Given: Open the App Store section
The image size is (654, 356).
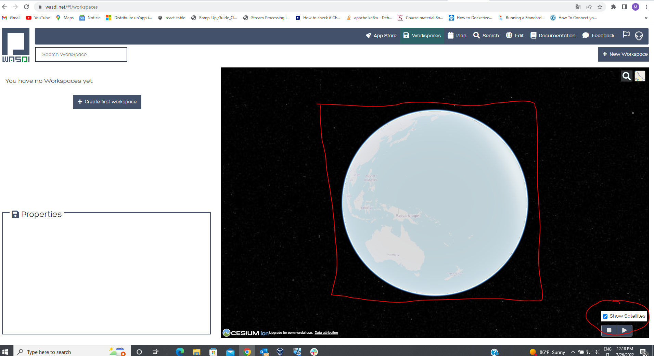Looking at the screenshot, I should [381, 36].
